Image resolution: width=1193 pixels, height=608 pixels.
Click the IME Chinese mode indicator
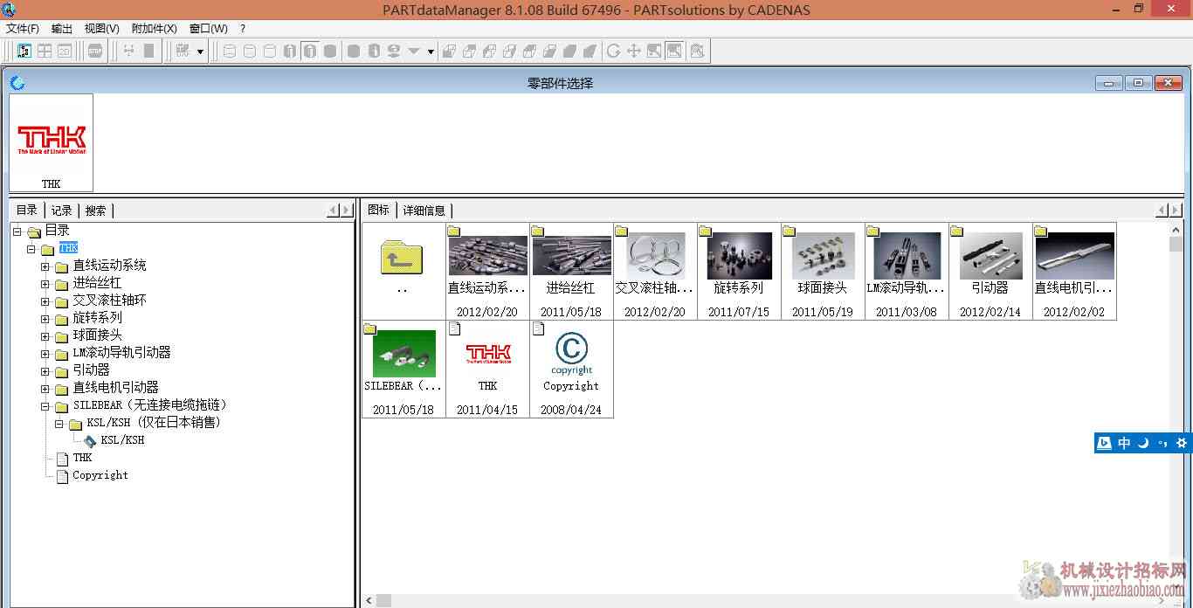coord(1124,443)
